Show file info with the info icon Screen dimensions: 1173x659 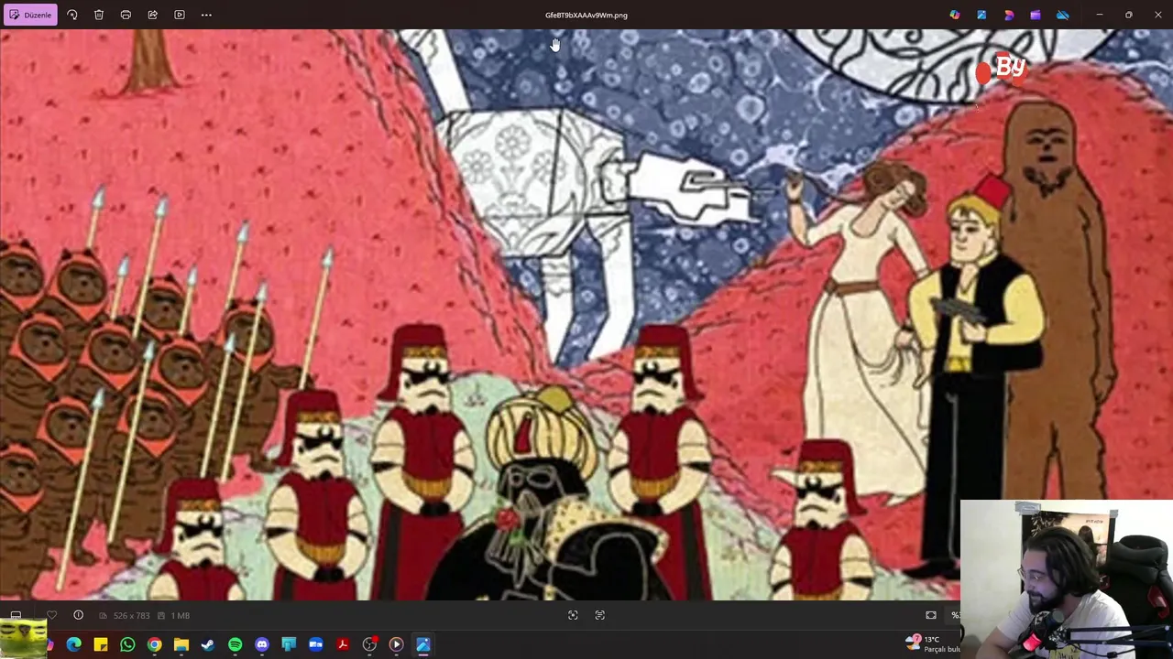point(78,615)
